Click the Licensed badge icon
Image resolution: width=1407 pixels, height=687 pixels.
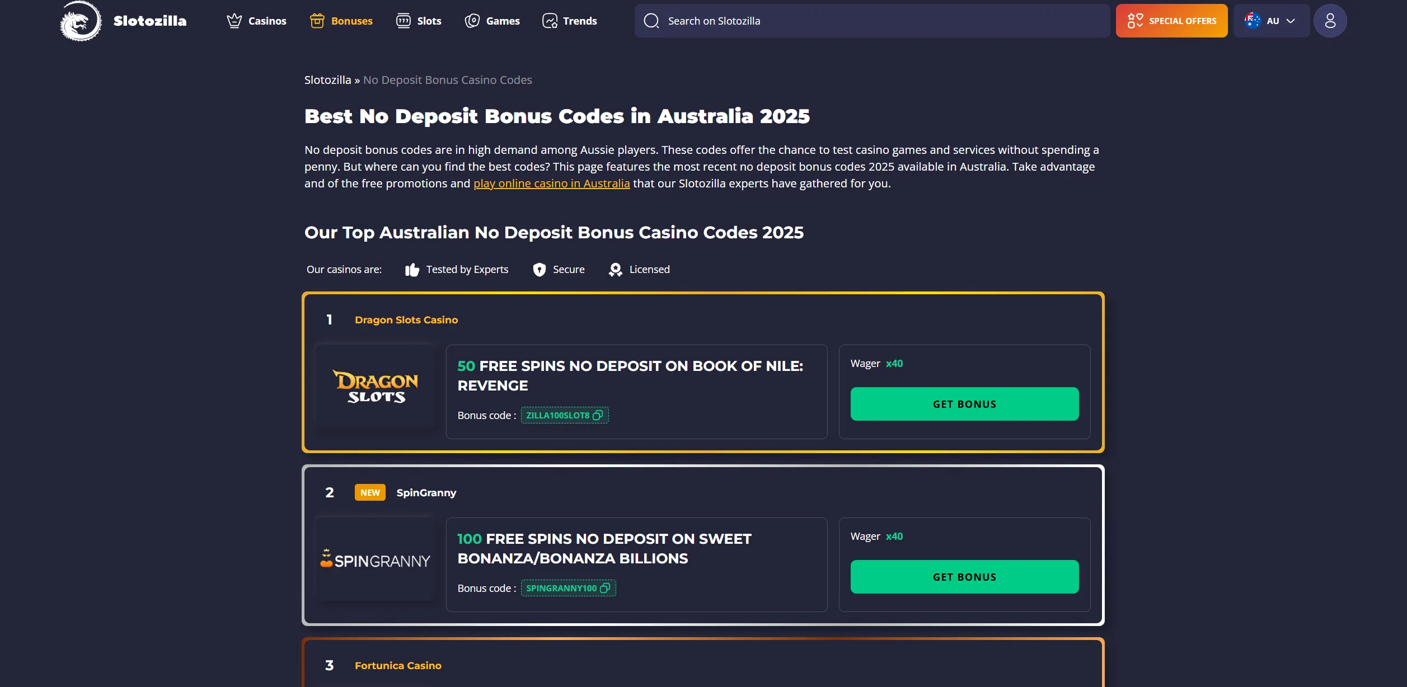pos(616,270)
